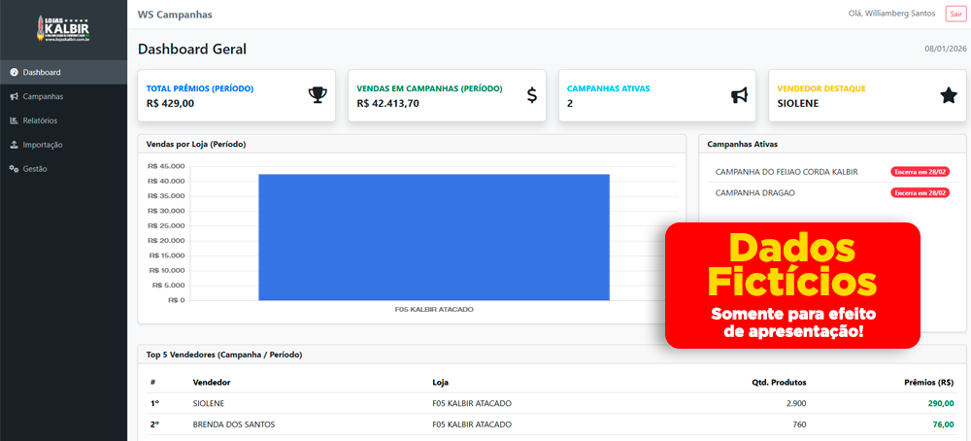Open Importação from the sidebar
The image size is (971, 441).
[64, 145]
